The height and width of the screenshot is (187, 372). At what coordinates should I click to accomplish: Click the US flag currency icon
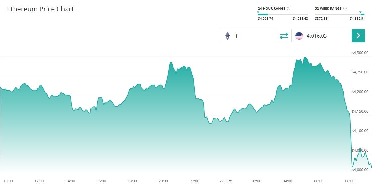(x=299, y=36)
